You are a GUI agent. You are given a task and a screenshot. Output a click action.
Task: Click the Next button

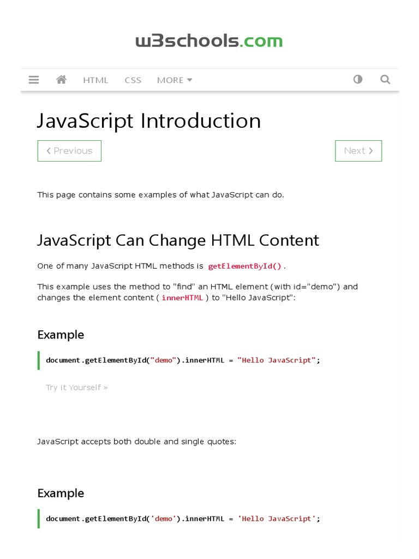(358, 151)
